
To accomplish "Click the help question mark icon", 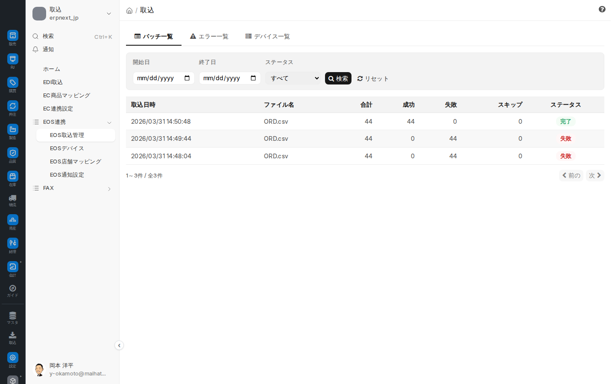I will point(602,9).
